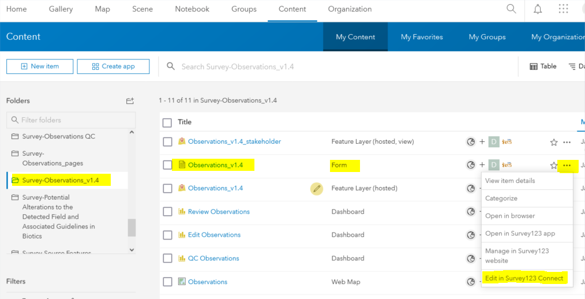Click the sharing globe icon of the Edit Observations row
This screenshot has height=299, width=585.
[471, 235]
